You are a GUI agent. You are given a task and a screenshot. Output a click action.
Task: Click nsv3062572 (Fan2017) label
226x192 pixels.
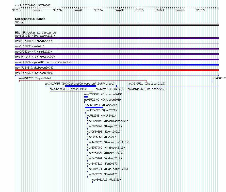pyautogui.click(x=102, y=174)
